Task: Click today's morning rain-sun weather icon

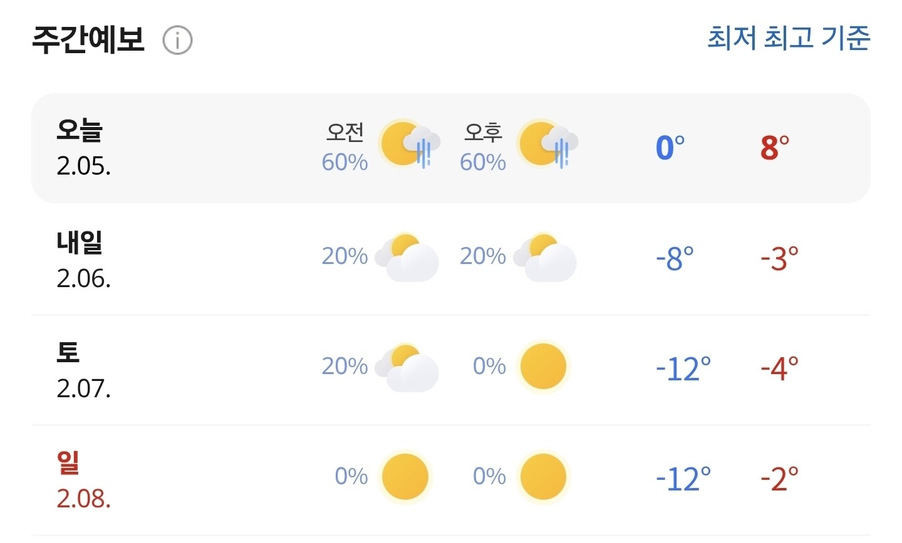Action: pyautogui.click(x=409, y=145)
